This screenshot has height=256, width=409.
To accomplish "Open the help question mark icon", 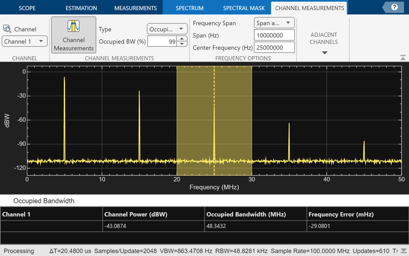I will (394, 8).
